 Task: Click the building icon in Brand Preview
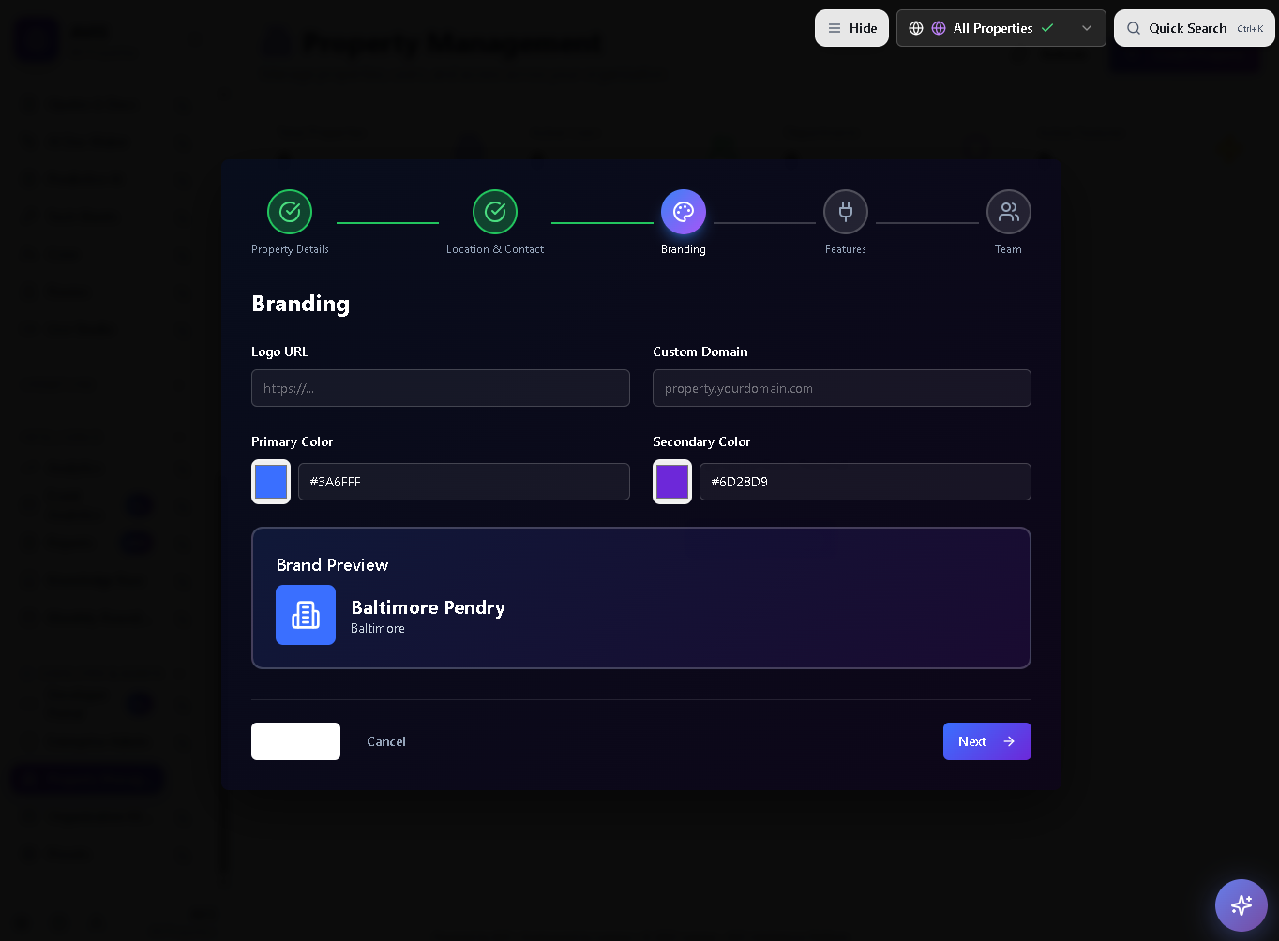[306, 615]
